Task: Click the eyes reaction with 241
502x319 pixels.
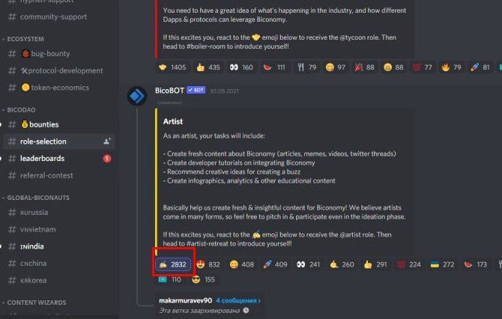Action: [x=308, y=264]
